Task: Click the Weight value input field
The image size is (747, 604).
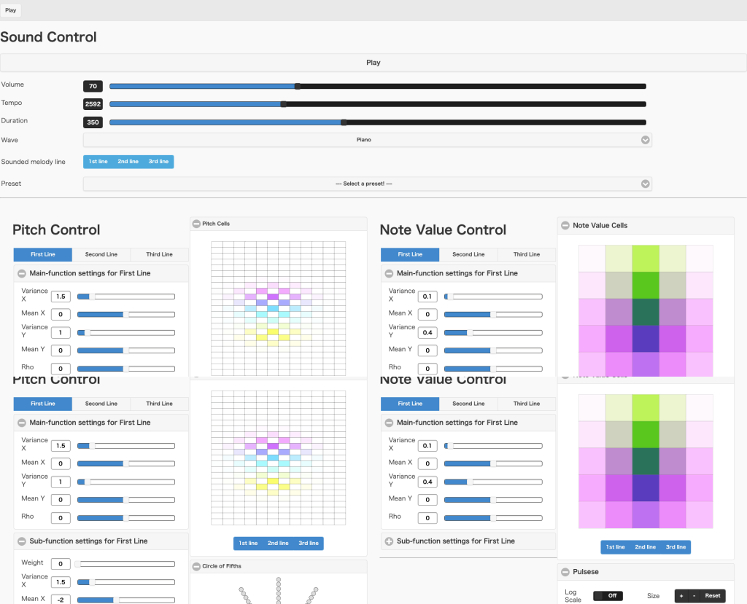Action: [60, 564]
